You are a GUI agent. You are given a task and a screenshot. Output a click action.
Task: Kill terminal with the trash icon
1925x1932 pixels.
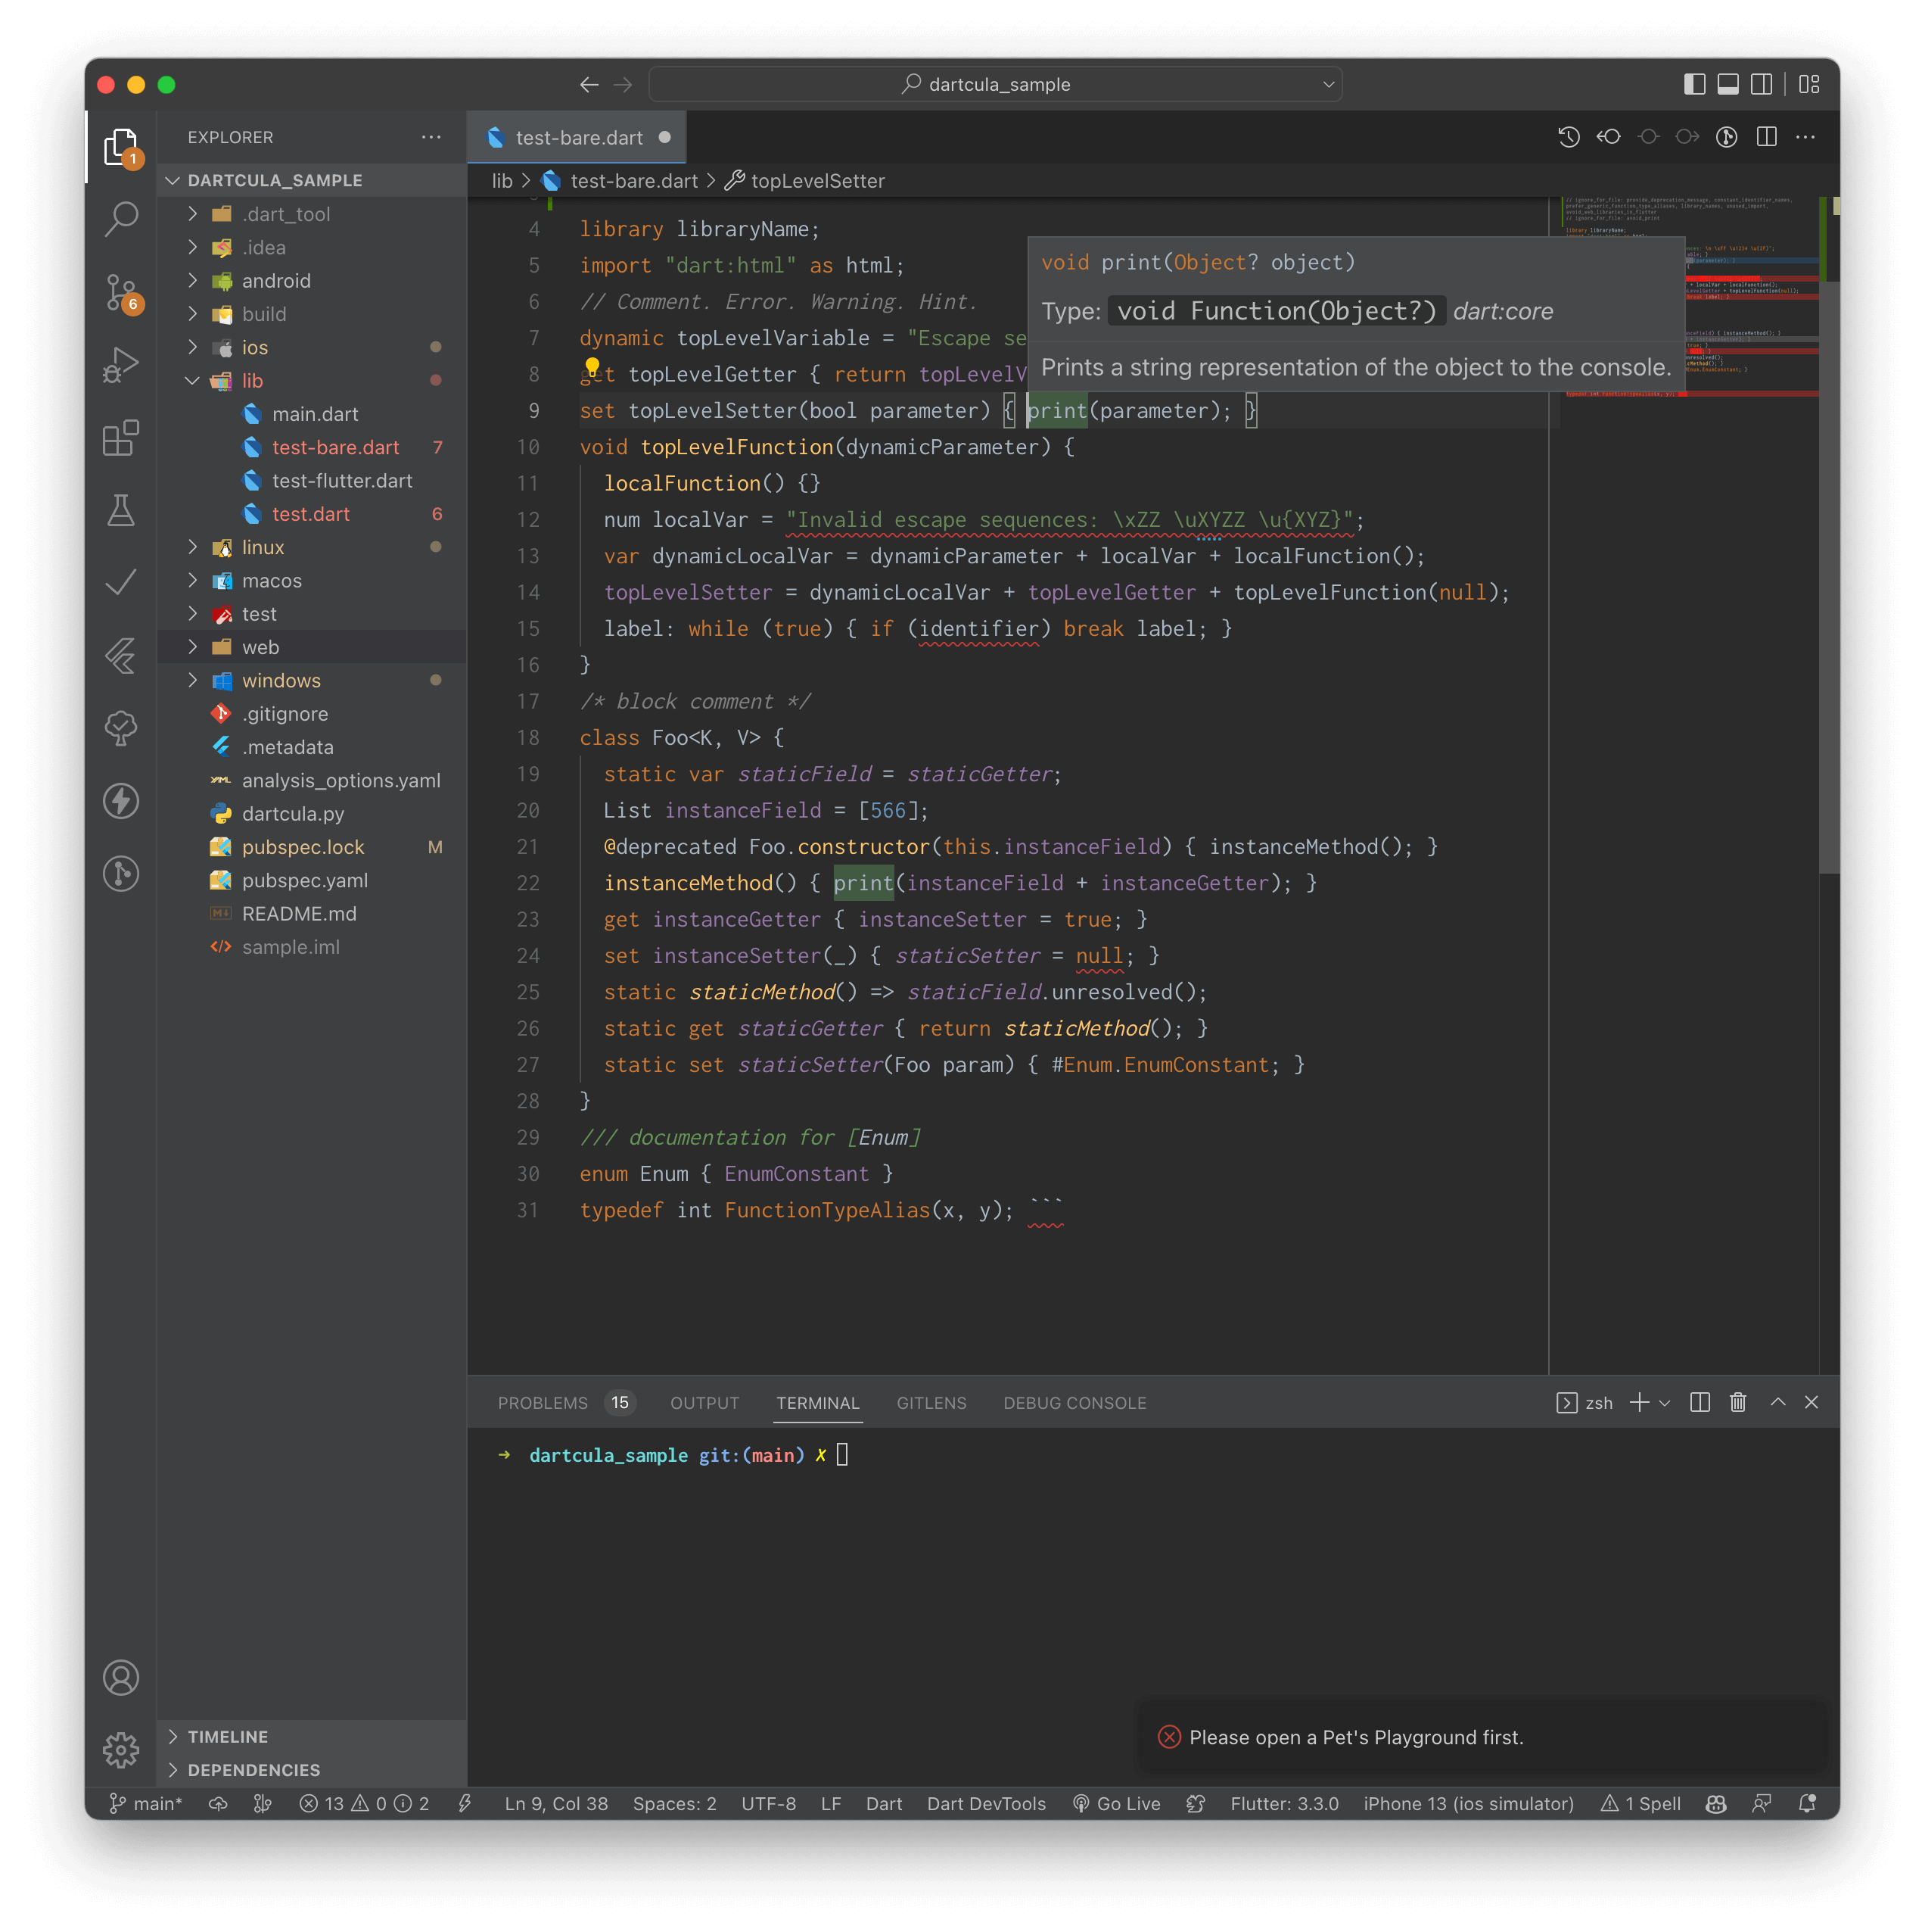coord(1738,1402)
